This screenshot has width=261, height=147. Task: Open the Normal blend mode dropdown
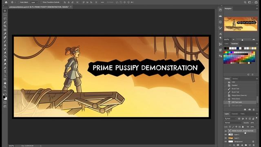pos(233,122)
